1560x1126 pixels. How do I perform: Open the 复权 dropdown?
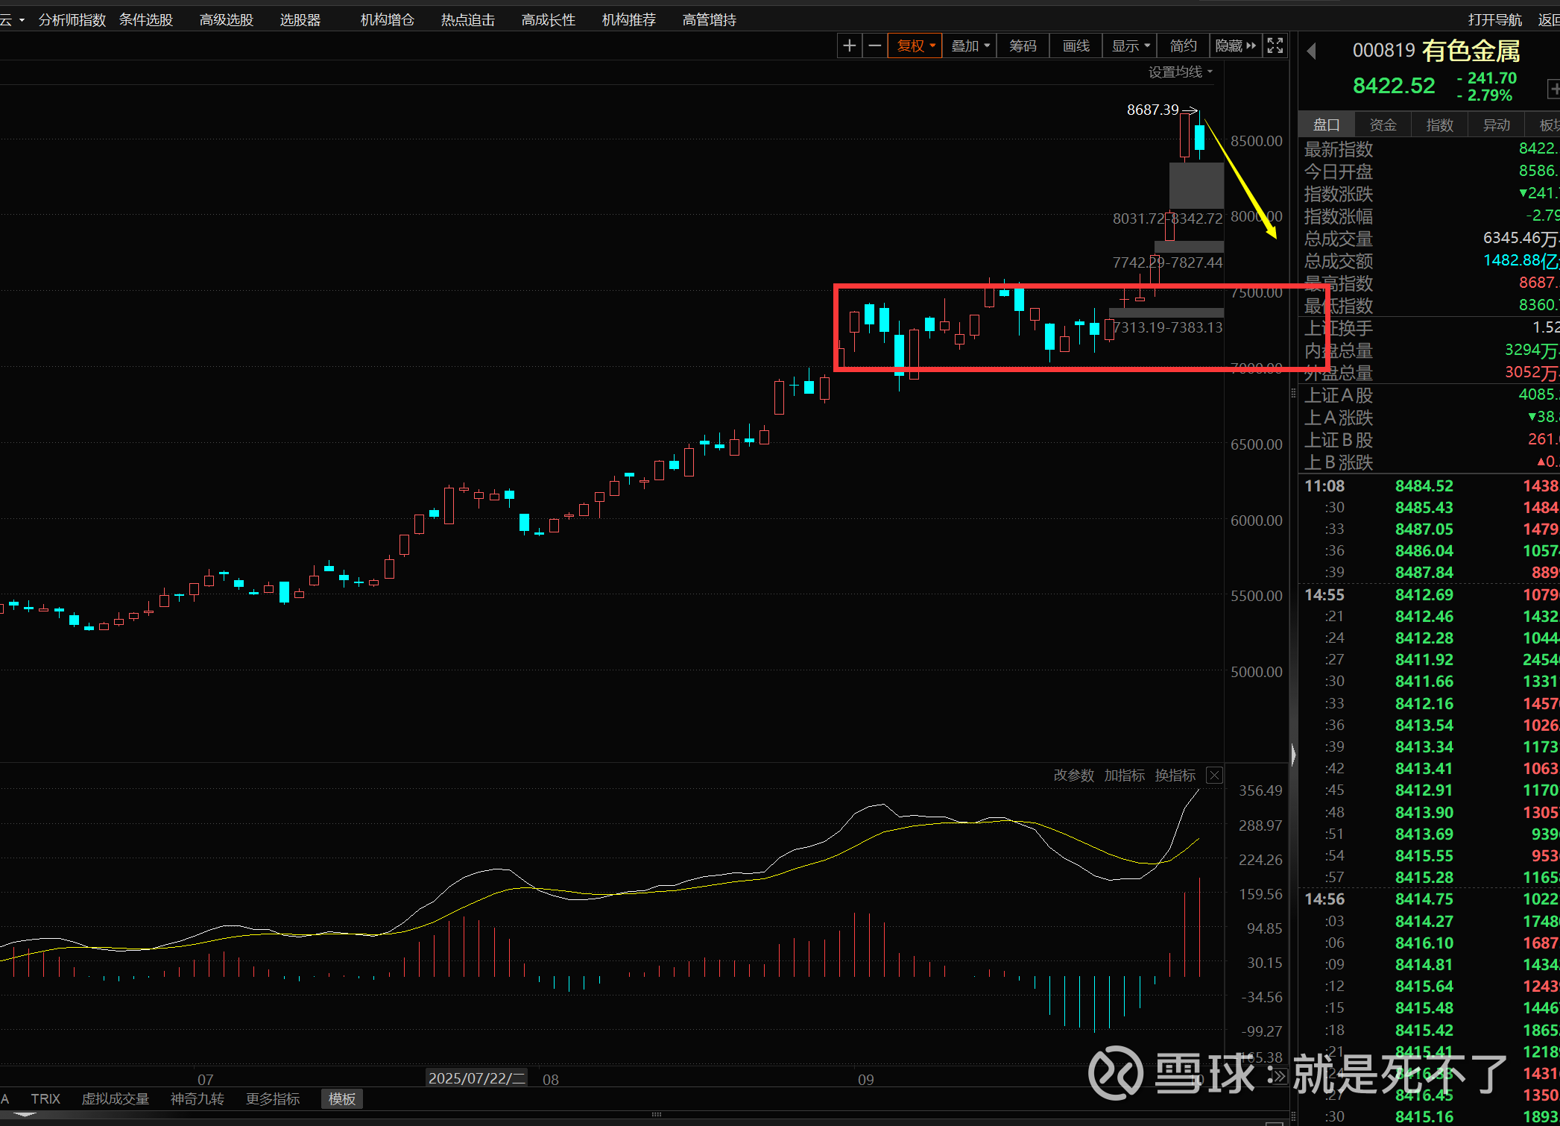(x=915, y=46)
